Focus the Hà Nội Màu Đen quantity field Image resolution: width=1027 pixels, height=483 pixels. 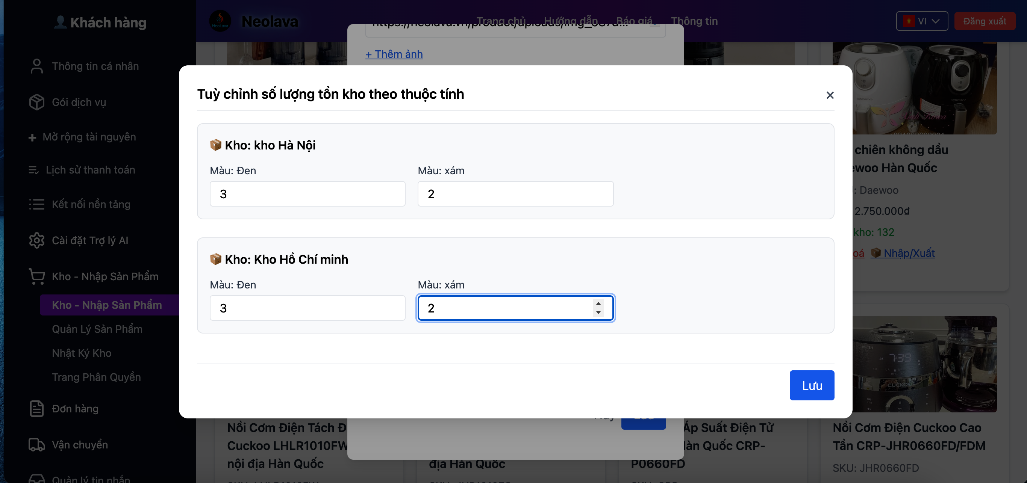307,194
